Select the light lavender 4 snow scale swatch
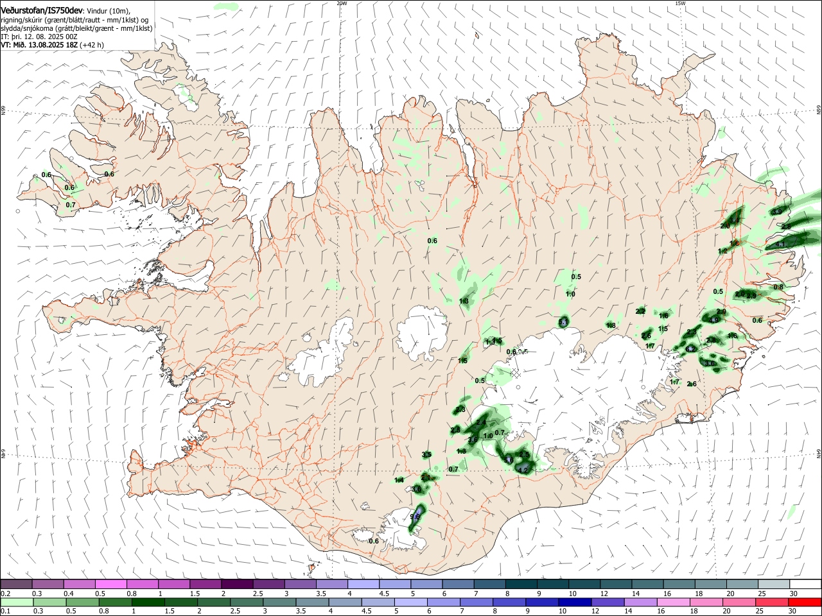822x616 pixels. (x=363, y=584)
